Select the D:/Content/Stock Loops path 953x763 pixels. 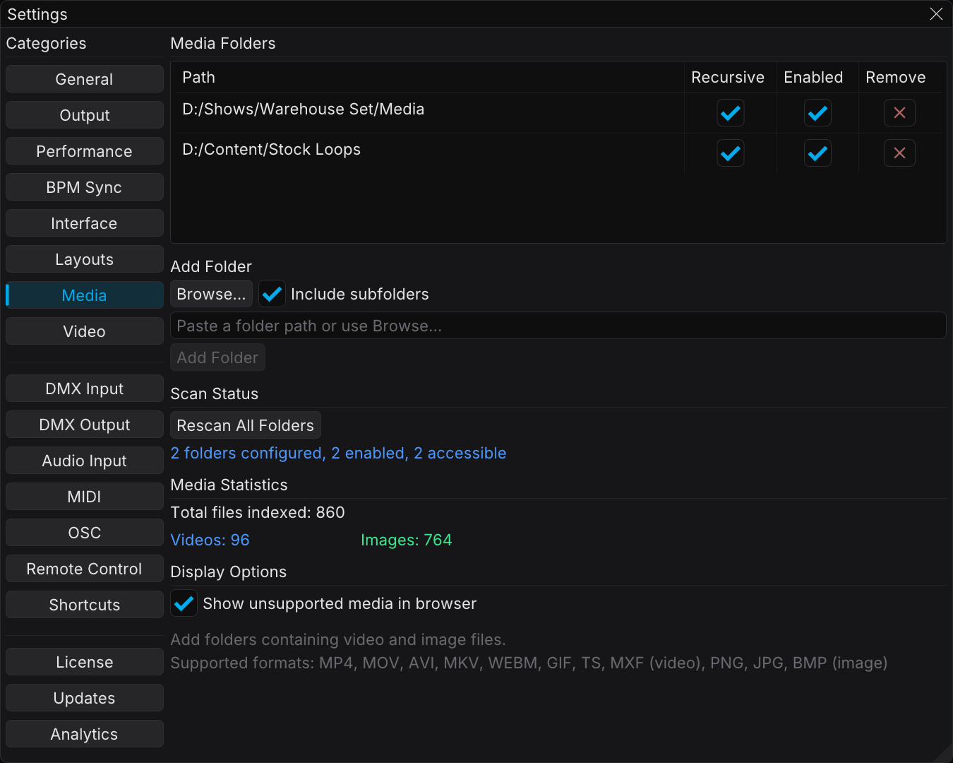[x=272, y=150]
